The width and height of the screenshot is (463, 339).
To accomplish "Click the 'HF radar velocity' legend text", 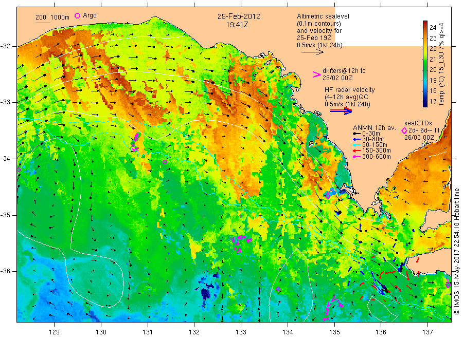I will coord(350,90).
